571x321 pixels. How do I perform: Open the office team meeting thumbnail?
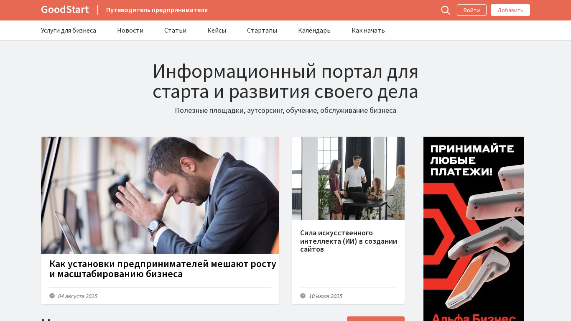pos(348,178)
